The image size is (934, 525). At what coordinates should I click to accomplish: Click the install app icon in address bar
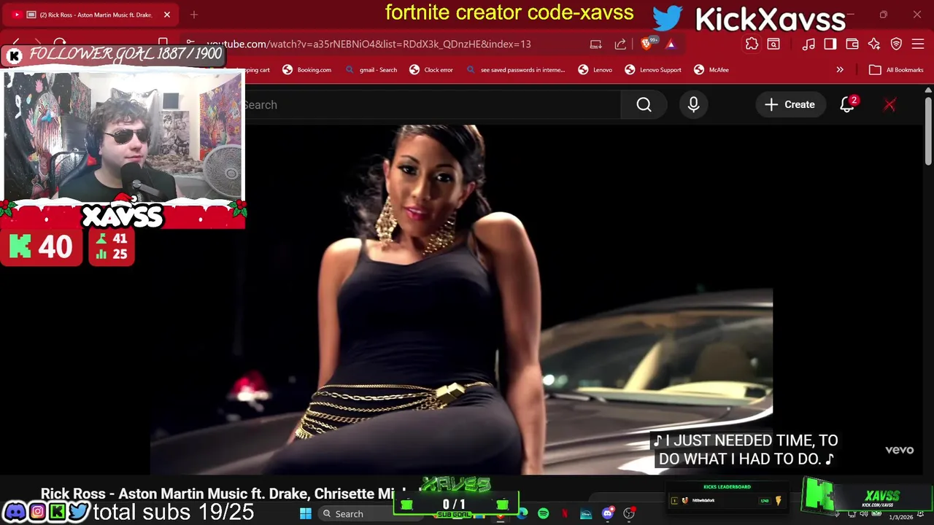click(x=596, y=44)
